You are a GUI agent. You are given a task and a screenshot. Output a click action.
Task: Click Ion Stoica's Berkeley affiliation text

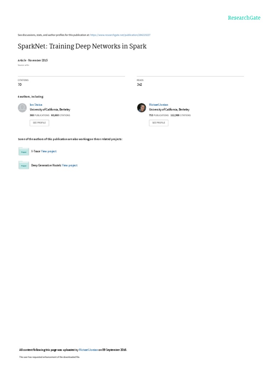50,109
